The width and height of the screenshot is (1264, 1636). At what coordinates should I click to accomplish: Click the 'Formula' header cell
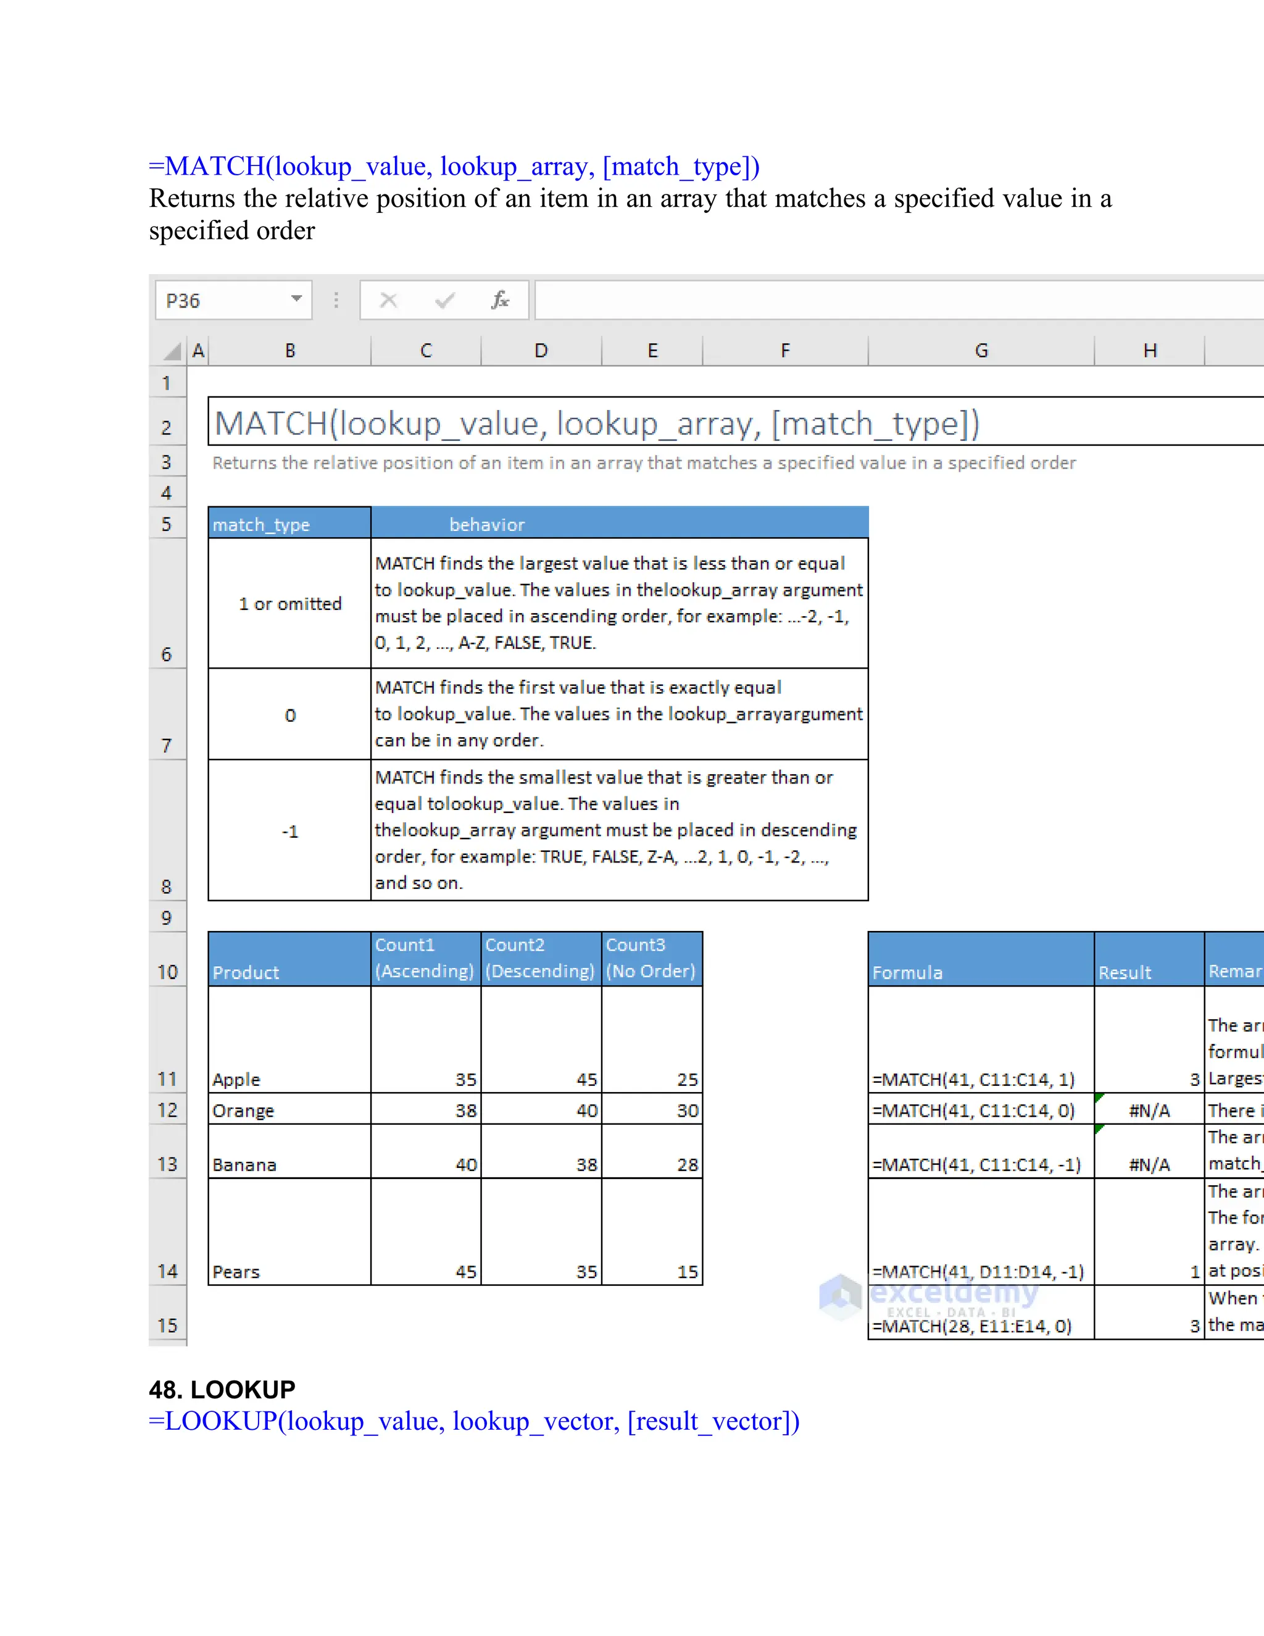[981, 959]
